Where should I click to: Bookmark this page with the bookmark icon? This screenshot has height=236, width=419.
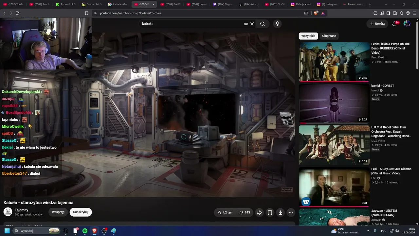point(86,13)
